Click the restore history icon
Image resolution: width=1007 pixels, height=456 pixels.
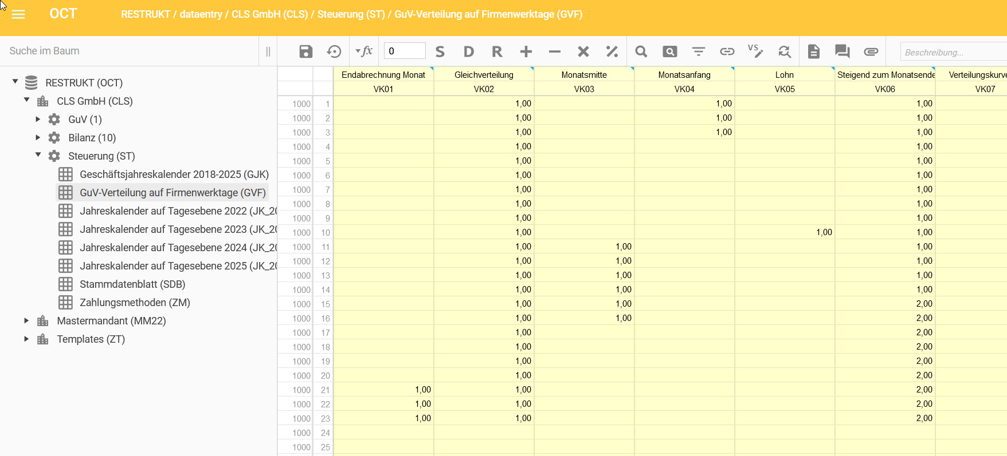[334, 51]
